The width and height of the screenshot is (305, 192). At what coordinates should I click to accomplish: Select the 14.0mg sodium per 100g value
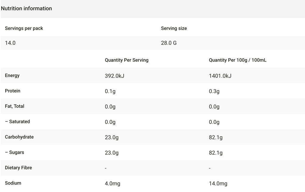pyautogui.click(x=218, y=183)
